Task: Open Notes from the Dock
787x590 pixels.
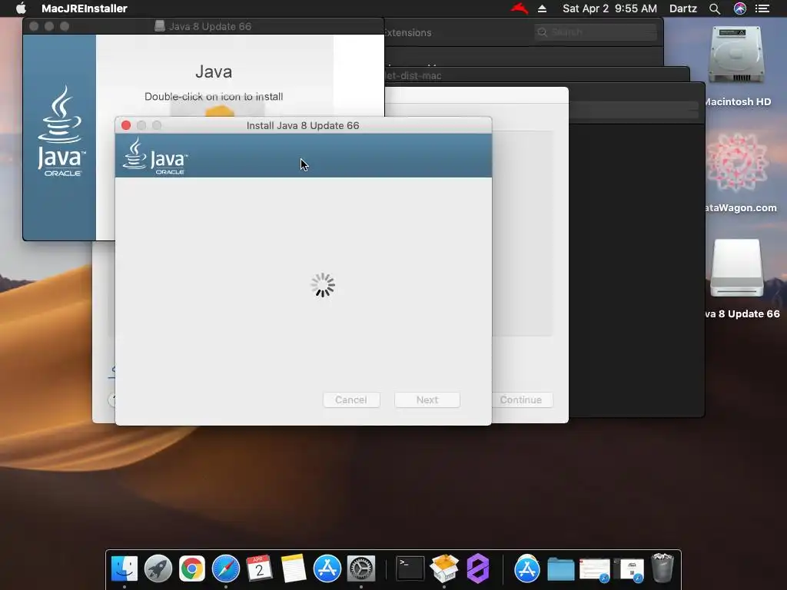Action: point(293,568)
